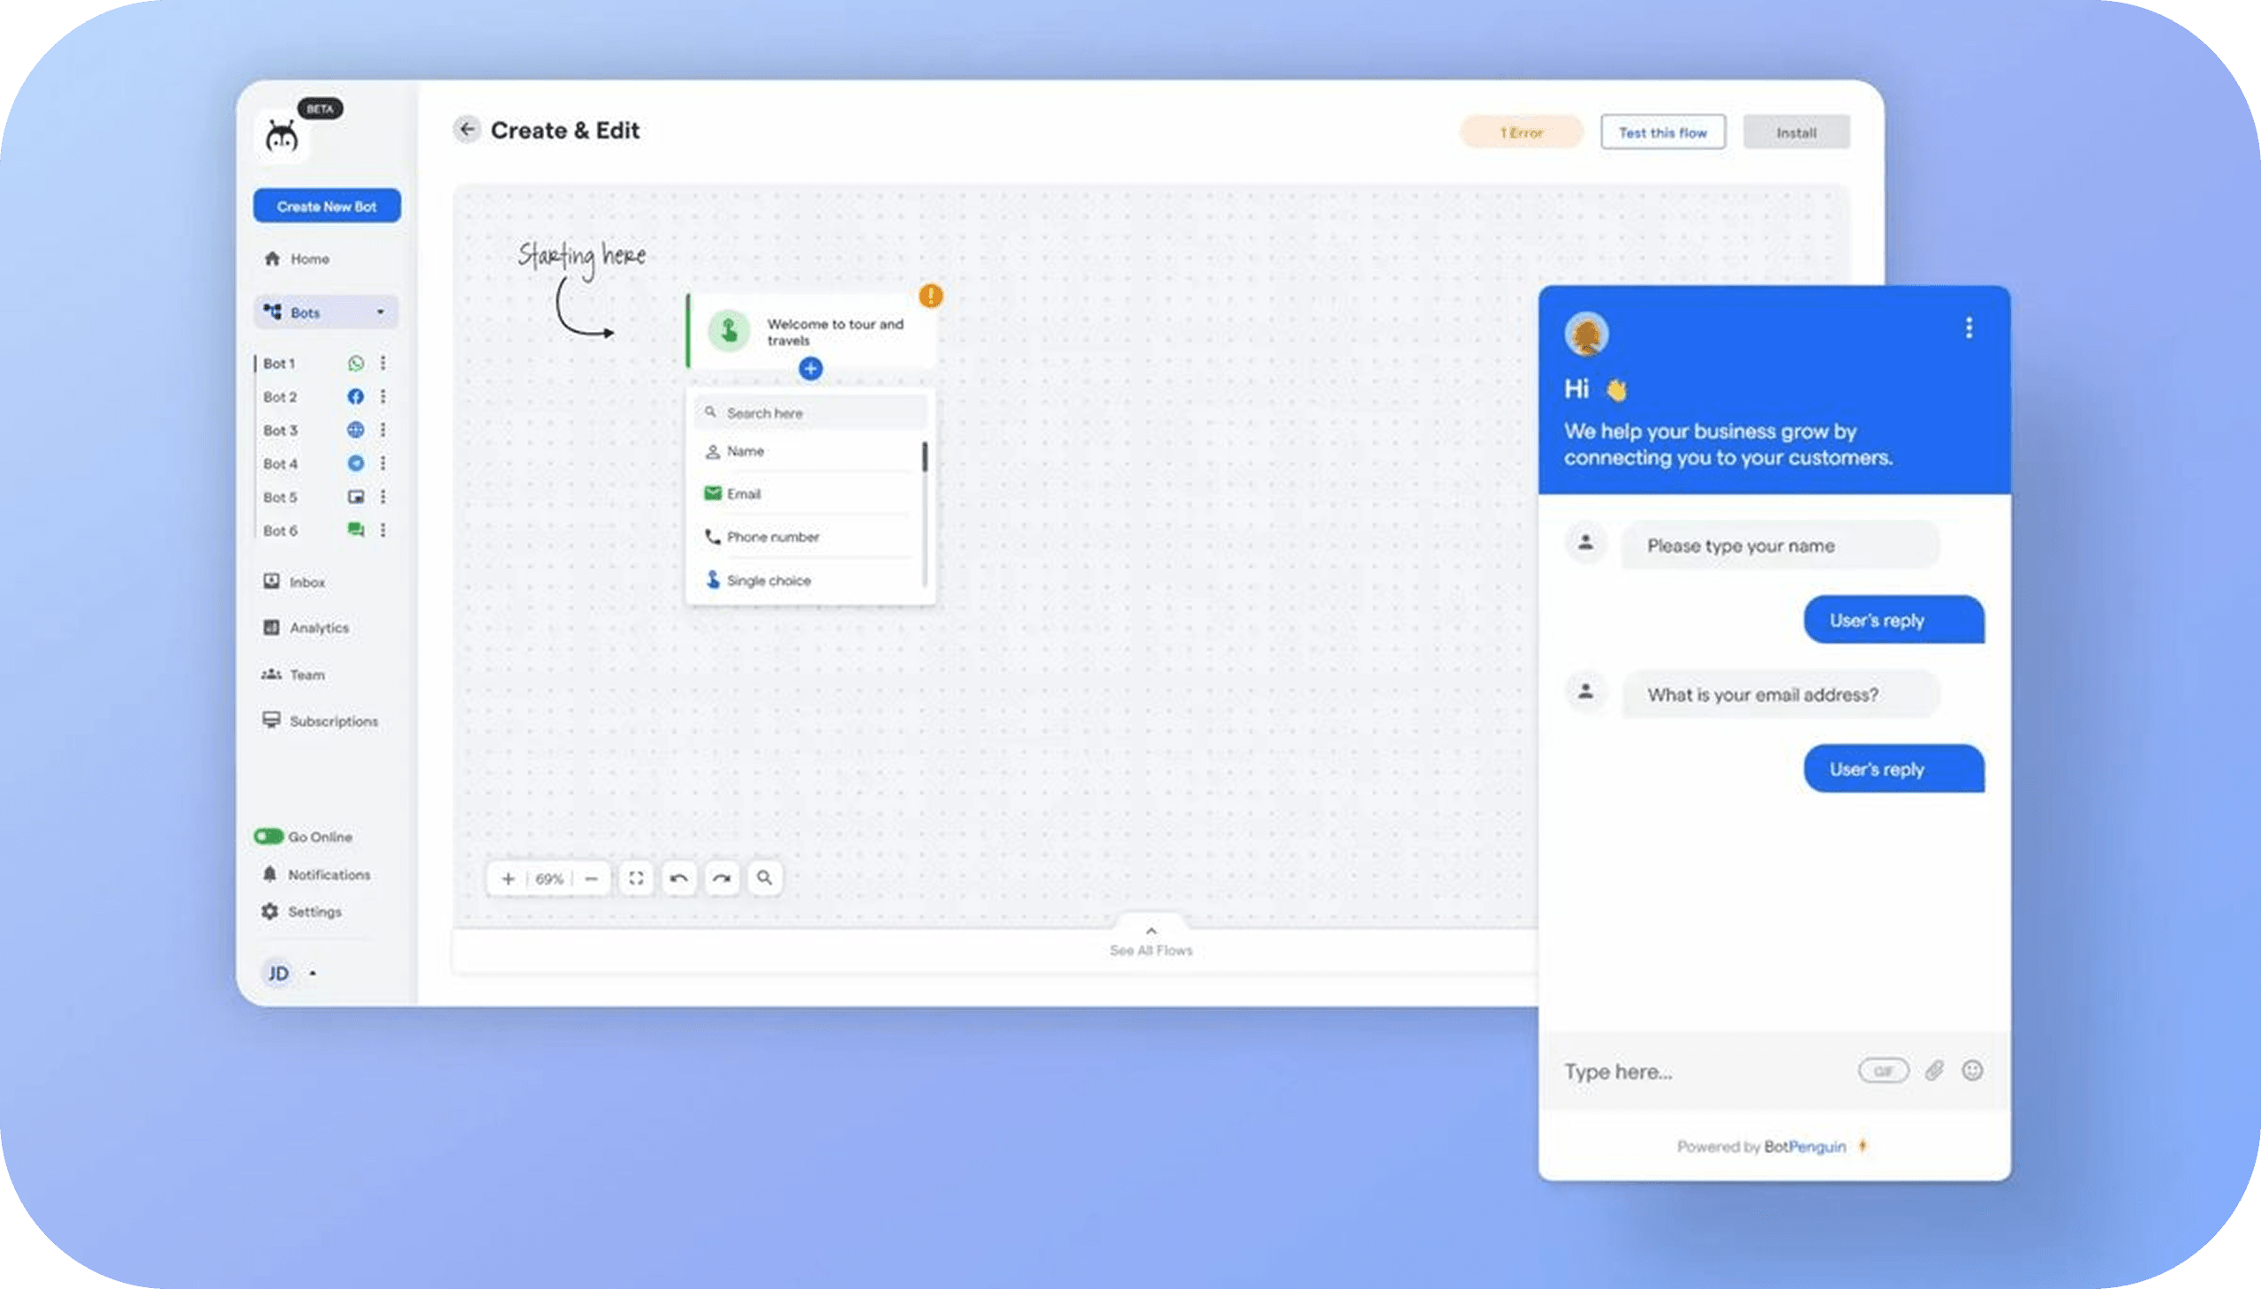2261x1289 pixels.
Task: Click the Create New Bot button
Action: (x=326, y=206)
